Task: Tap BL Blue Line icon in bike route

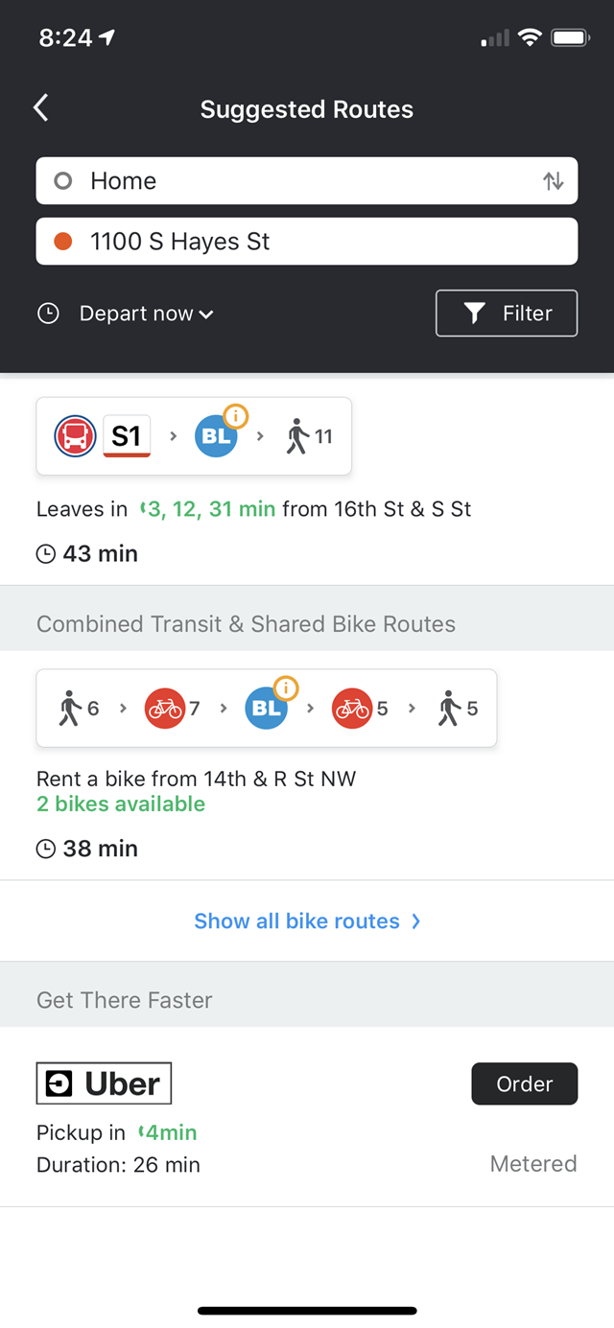Action: [x=267, y=709]
